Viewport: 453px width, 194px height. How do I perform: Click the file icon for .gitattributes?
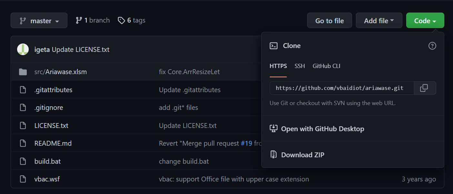(x=23, y=90)
